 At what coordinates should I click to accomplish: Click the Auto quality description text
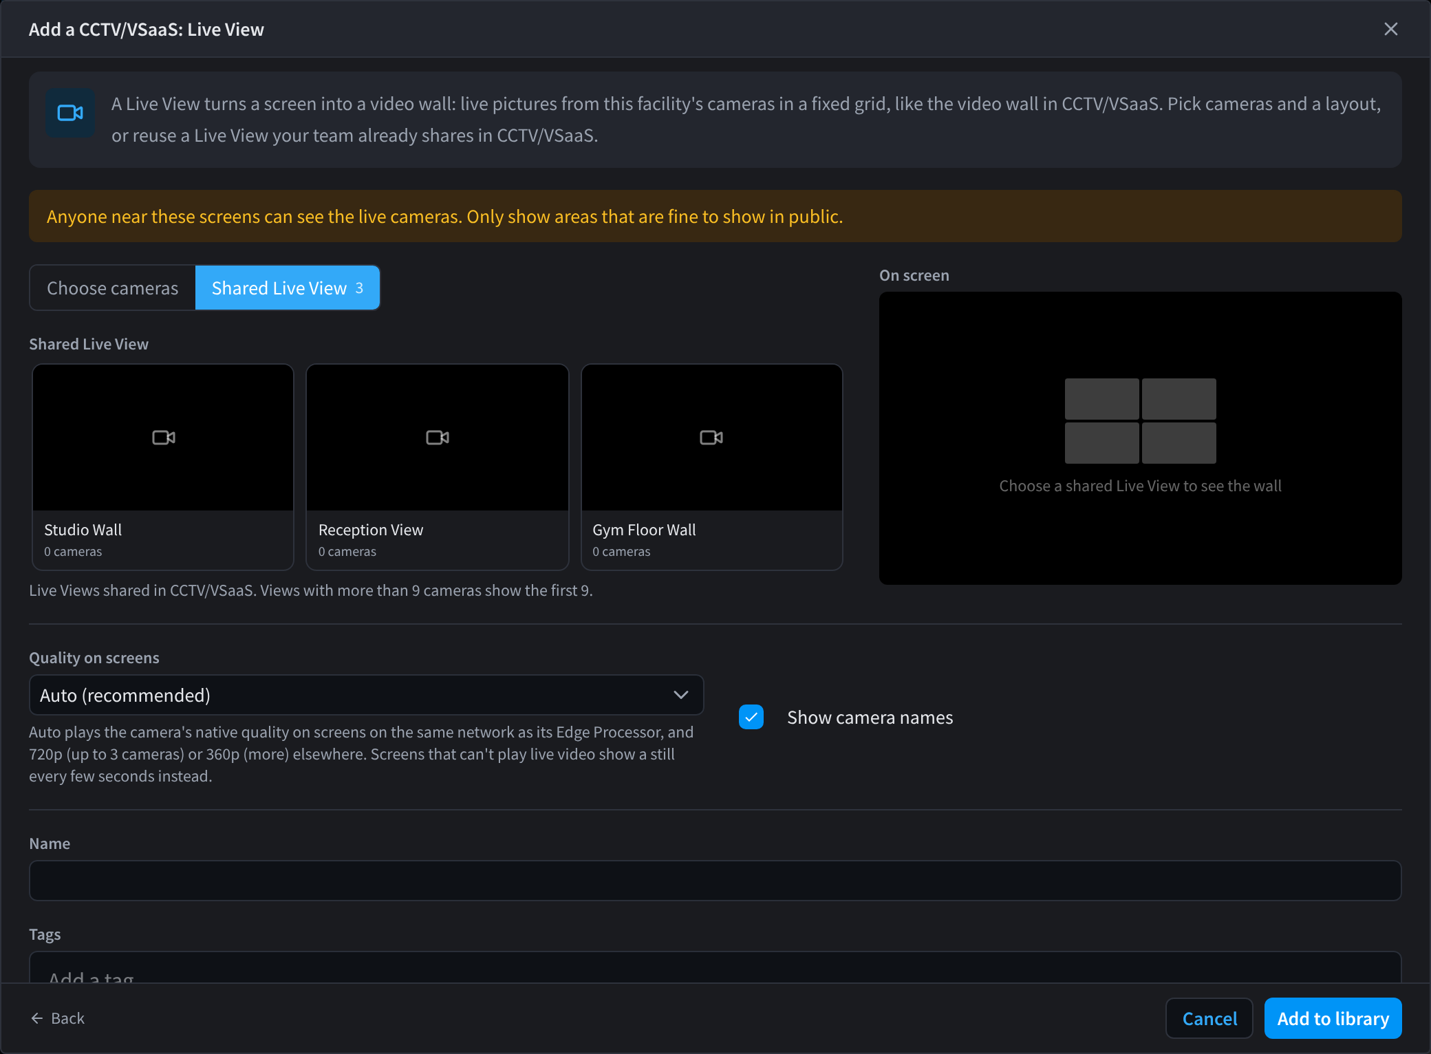click(x=363, y=754)
